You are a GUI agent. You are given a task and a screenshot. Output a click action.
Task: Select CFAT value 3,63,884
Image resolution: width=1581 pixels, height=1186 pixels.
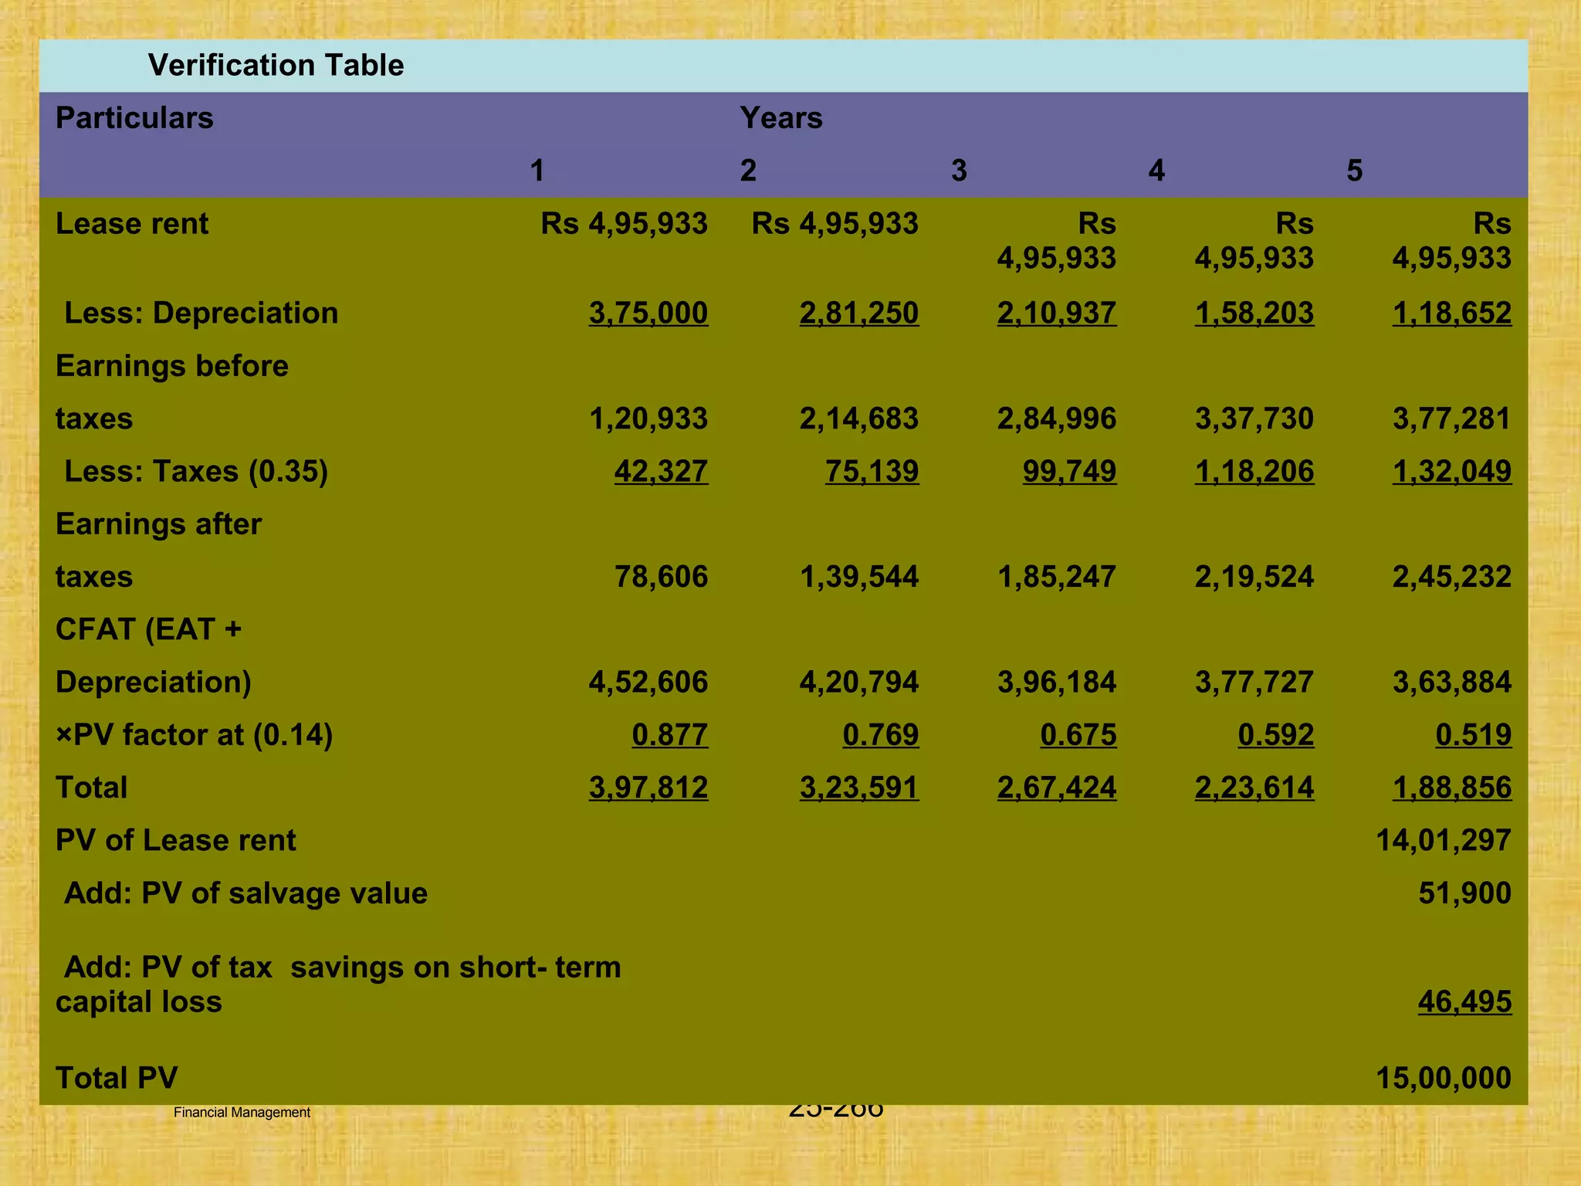[1452, 682]
